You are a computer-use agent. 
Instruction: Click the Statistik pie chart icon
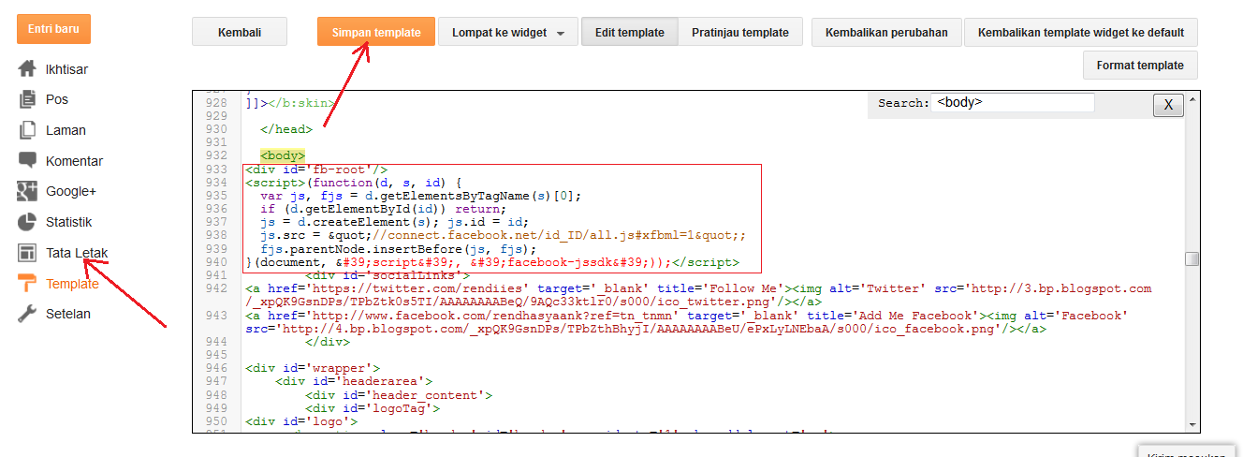27,222
